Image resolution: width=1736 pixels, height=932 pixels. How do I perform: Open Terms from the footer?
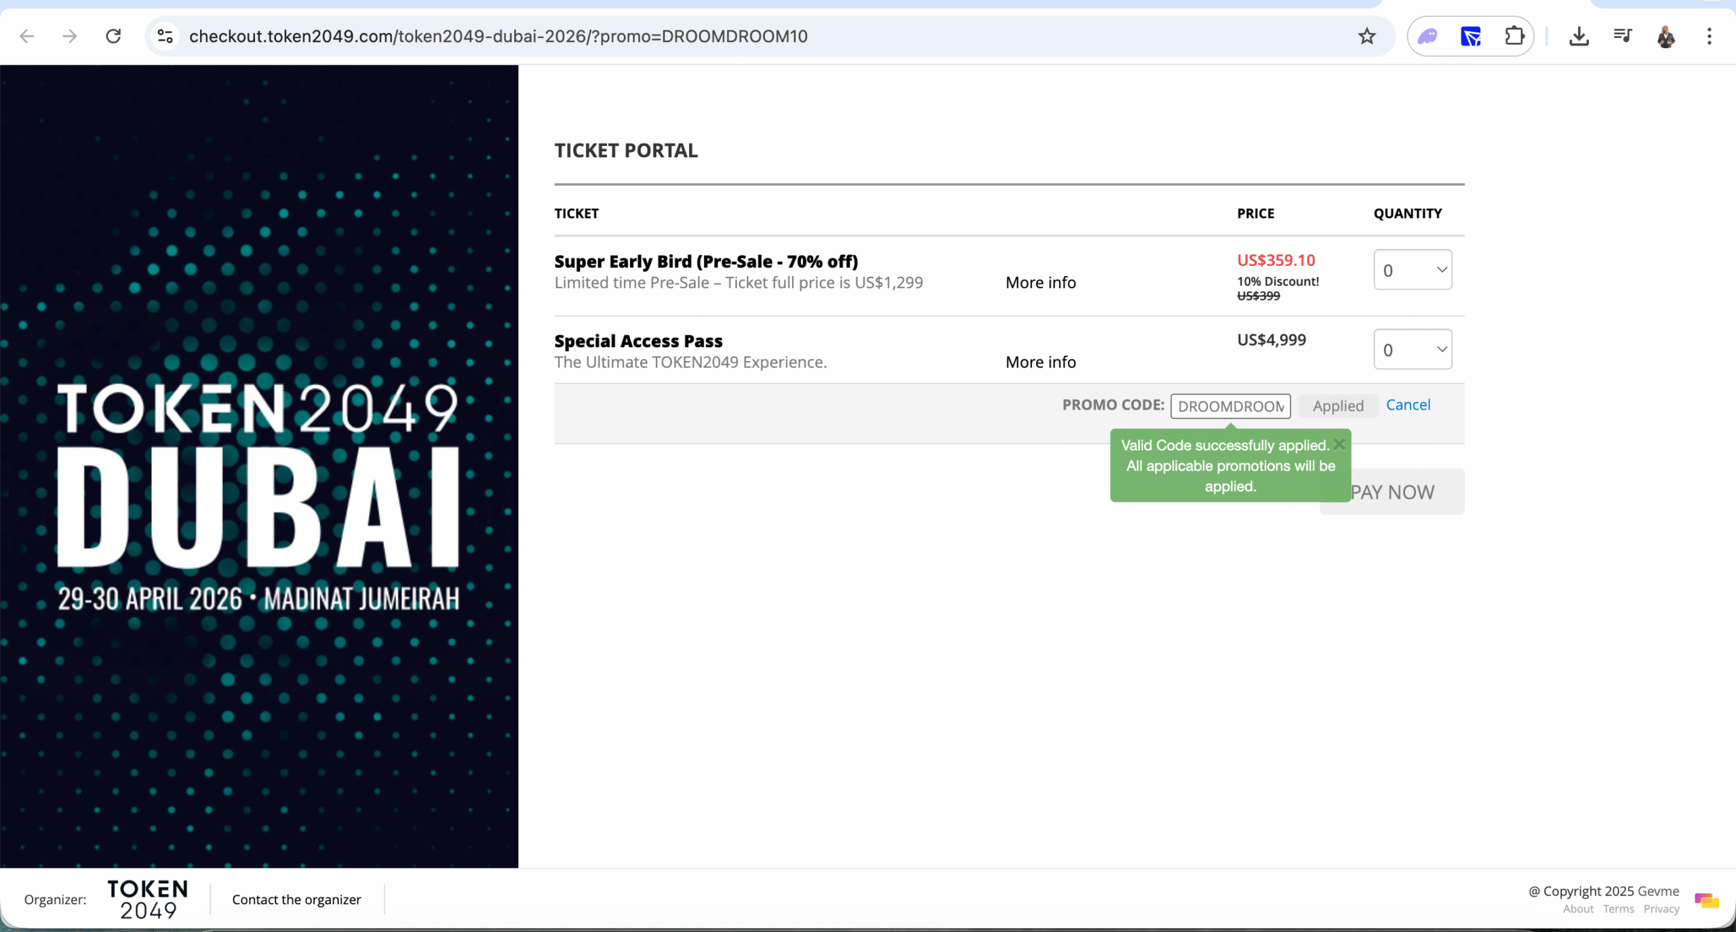point(1617,908)
